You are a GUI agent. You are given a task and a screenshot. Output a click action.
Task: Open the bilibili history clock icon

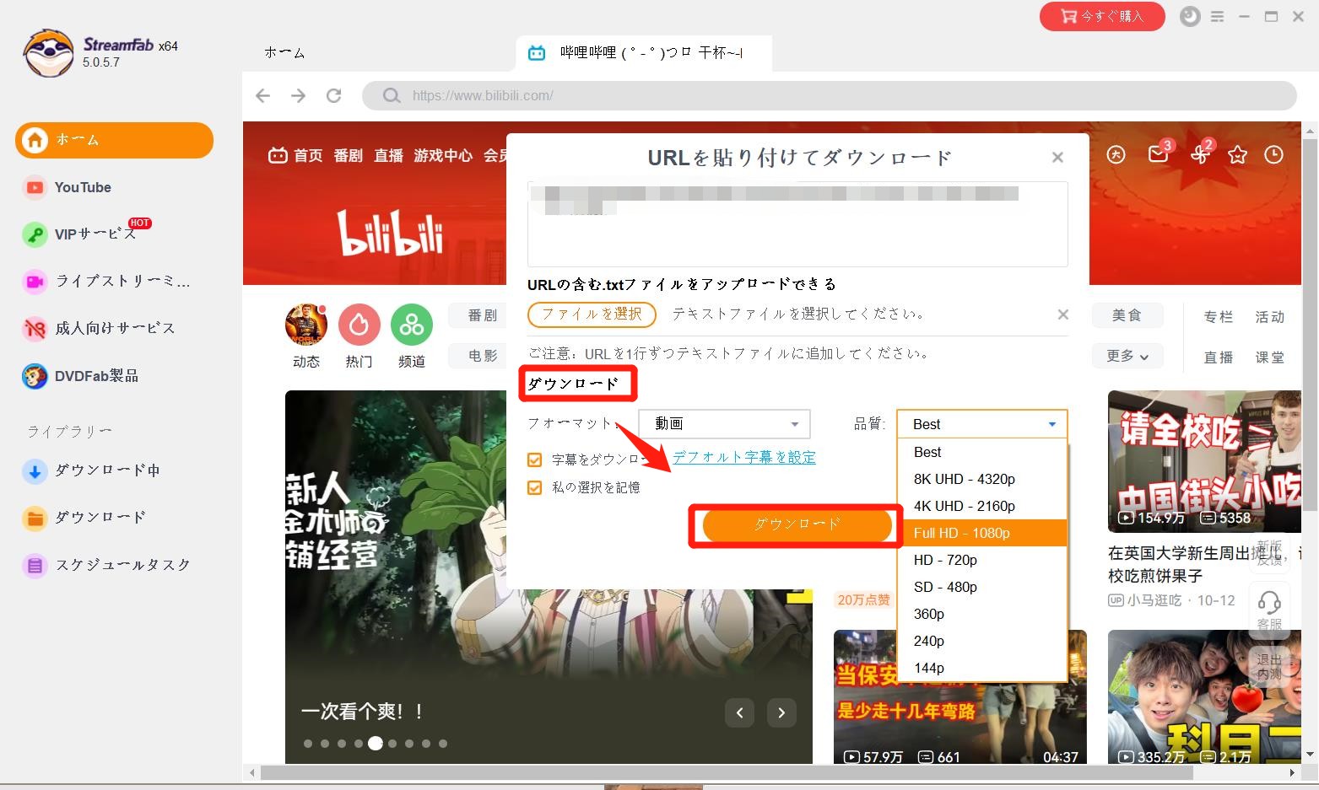click(1273, 155)
